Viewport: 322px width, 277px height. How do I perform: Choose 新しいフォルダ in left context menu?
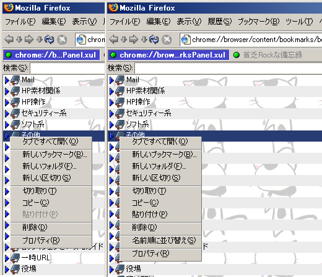point(51,166)
